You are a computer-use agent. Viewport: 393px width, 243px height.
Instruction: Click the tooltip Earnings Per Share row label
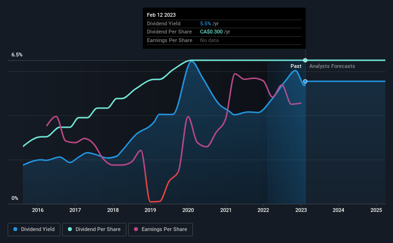click(x=169, y=40)
